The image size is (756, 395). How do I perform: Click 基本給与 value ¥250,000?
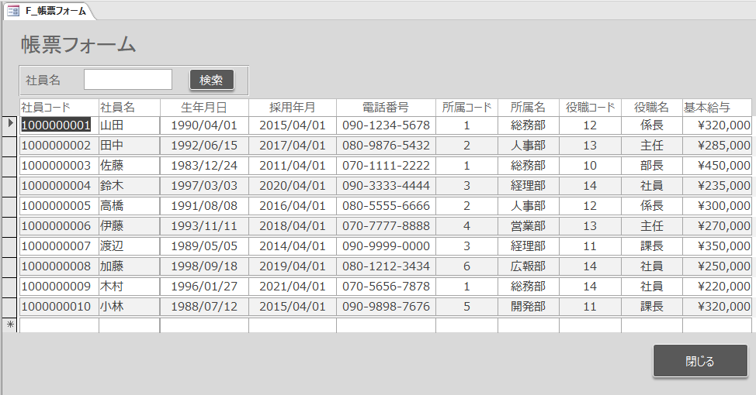(x=717, y=266)
